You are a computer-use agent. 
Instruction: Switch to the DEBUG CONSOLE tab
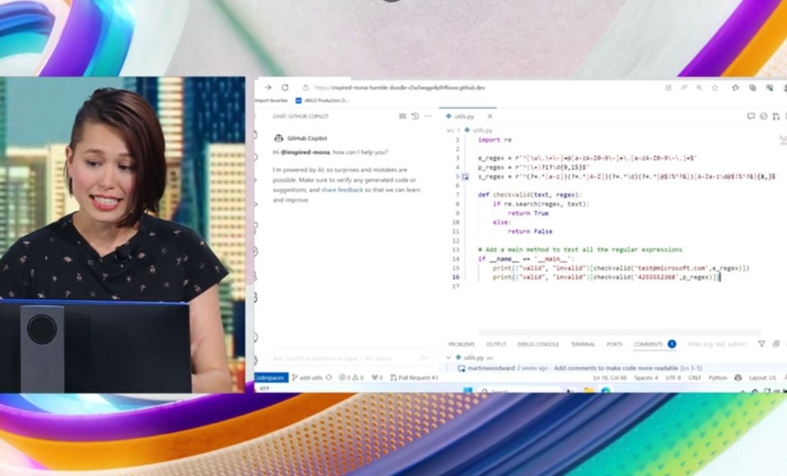[x=538, y=344]
